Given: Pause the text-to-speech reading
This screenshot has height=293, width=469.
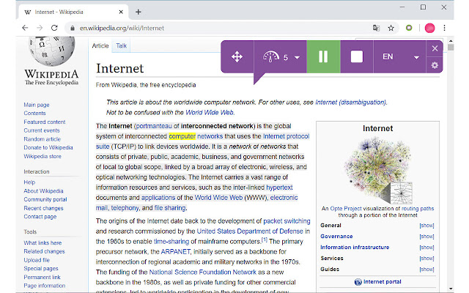Looking at the screenshot, I should 323,56.
